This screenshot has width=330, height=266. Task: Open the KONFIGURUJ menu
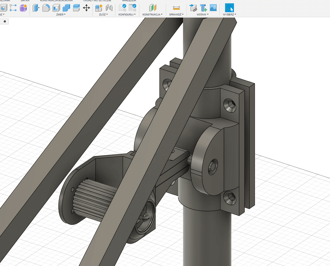[127, 14]
